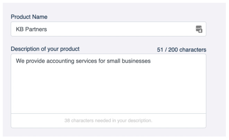Click the word "services" in the description
This screenshot has height=140, width=229.
(x=86, y=61)
